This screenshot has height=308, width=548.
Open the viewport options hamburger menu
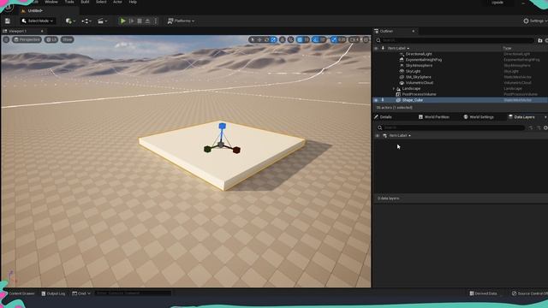click(6, 40)
